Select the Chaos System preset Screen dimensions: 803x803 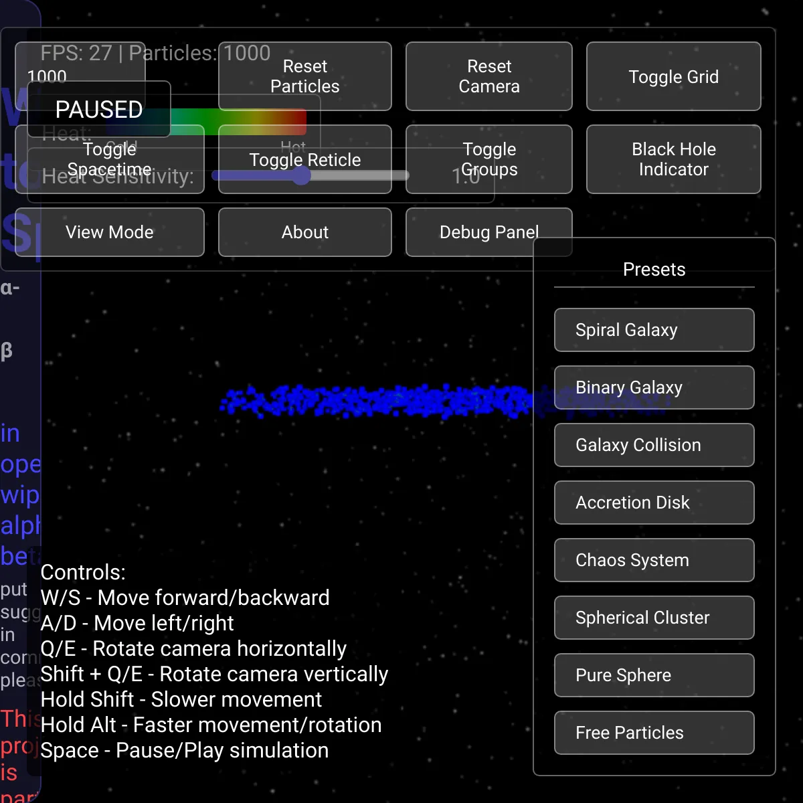(x=654, y=560)
